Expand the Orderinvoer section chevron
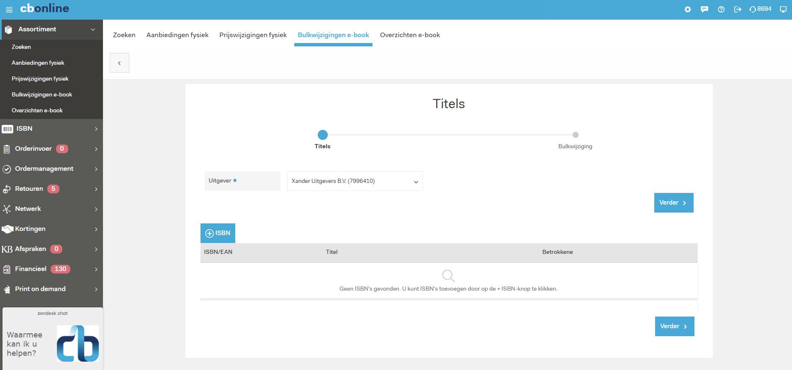Viewport: 792px width, 370px height. 96,149
